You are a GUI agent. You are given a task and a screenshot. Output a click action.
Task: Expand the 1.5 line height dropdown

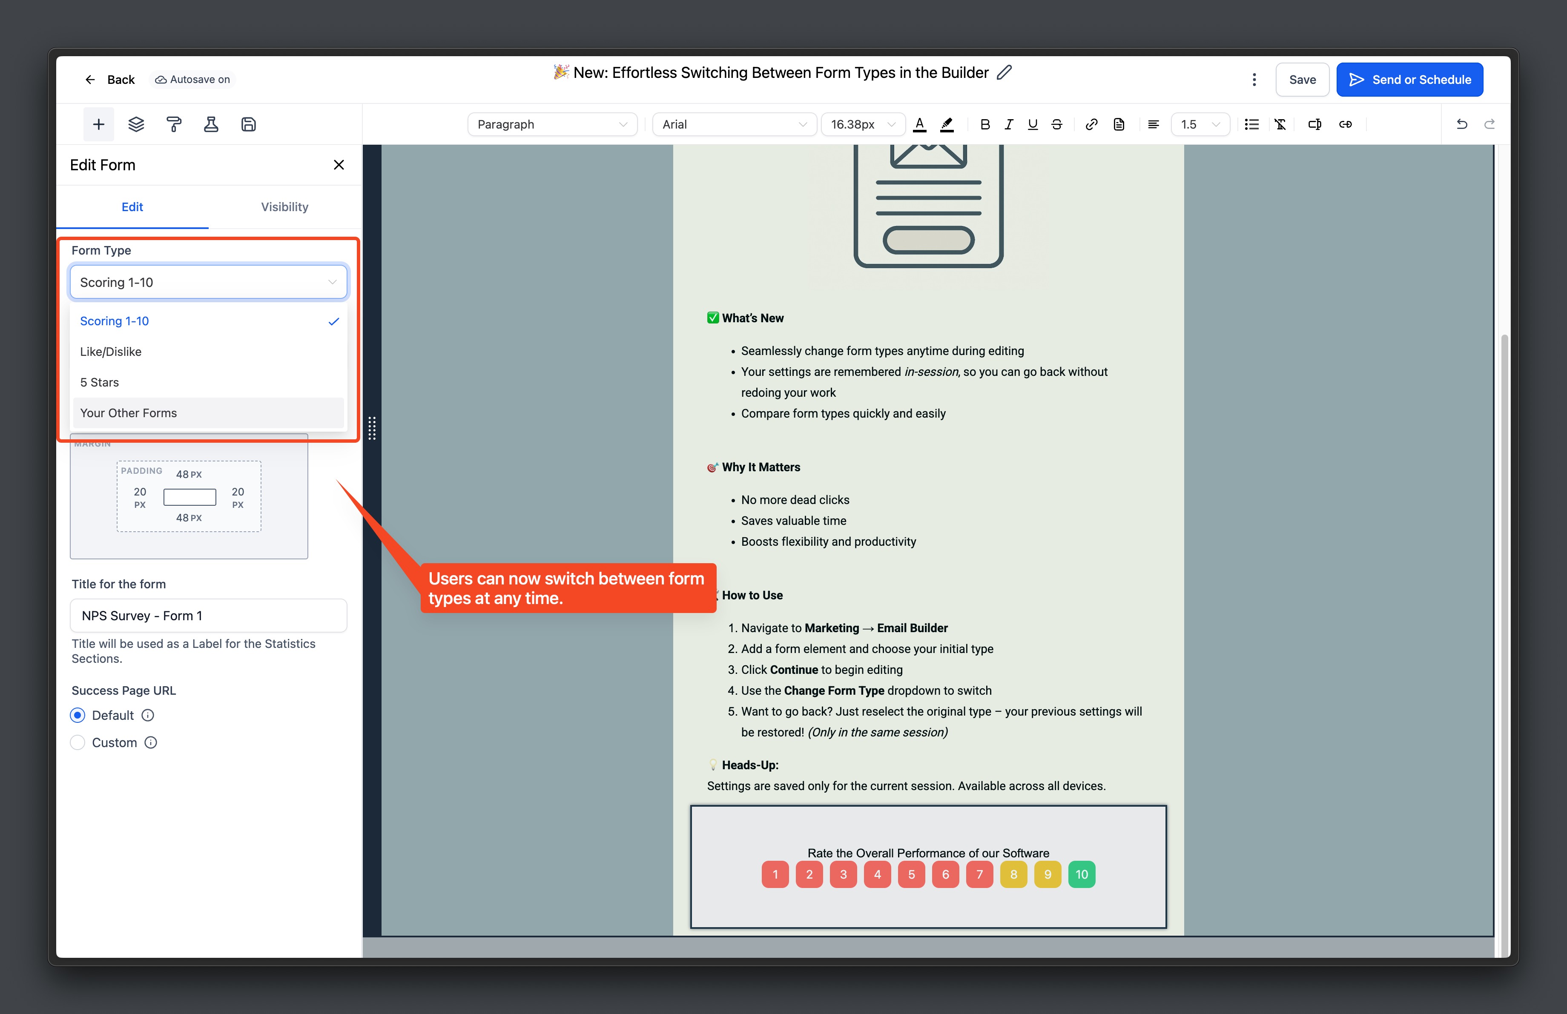1200,124
